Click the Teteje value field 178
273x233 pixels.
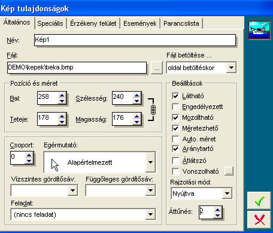tap(48, 119)
